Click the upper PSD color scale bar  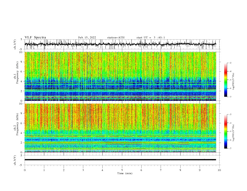pyautogui.click(x=226, y=80)
